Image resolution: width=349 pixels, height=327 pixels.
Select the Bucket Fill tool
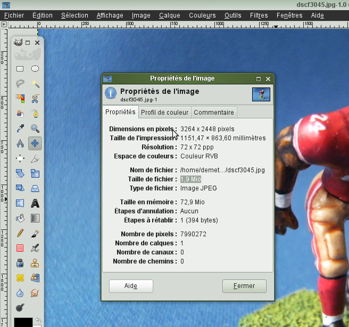tap(20, 218)
